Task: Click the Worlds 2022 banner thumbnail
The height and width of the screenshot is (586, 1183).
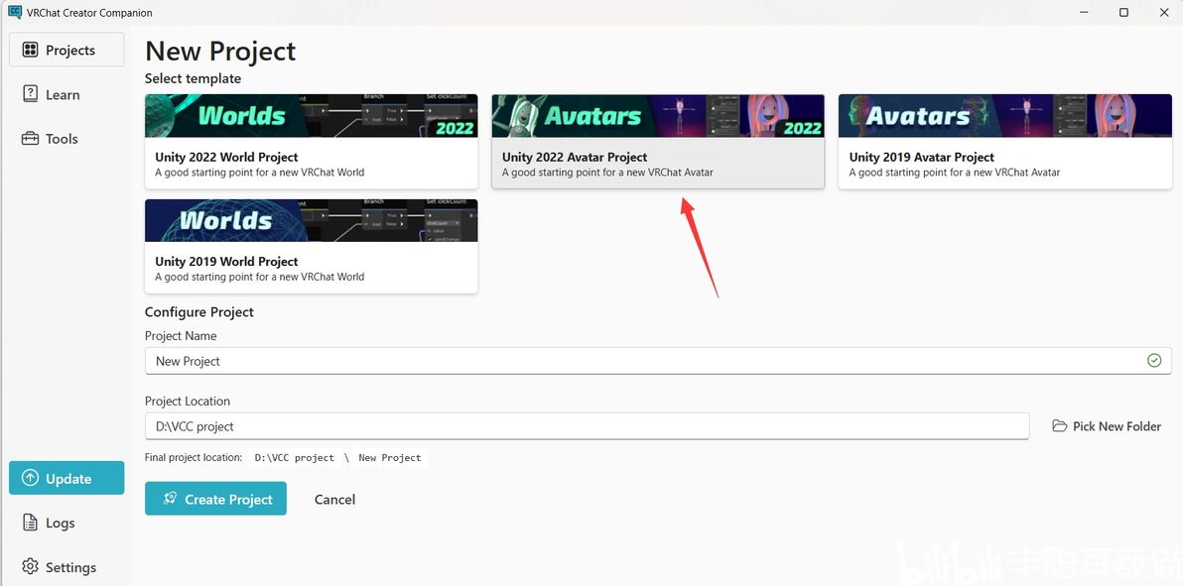Action: (311, 115)
